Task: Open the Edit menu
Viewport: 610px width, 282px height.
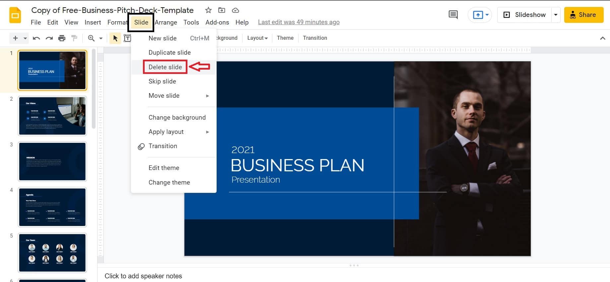Action: point(52,22)
